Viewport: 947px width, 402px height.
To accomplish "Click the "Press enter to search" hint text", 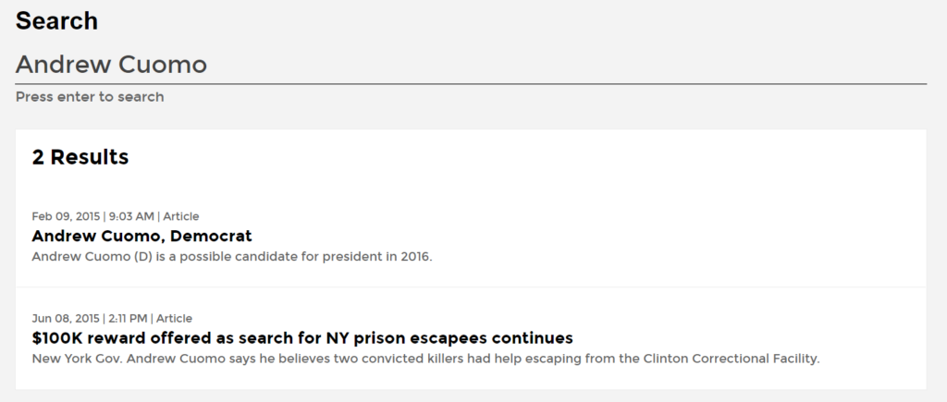I will tap(90, 97).
